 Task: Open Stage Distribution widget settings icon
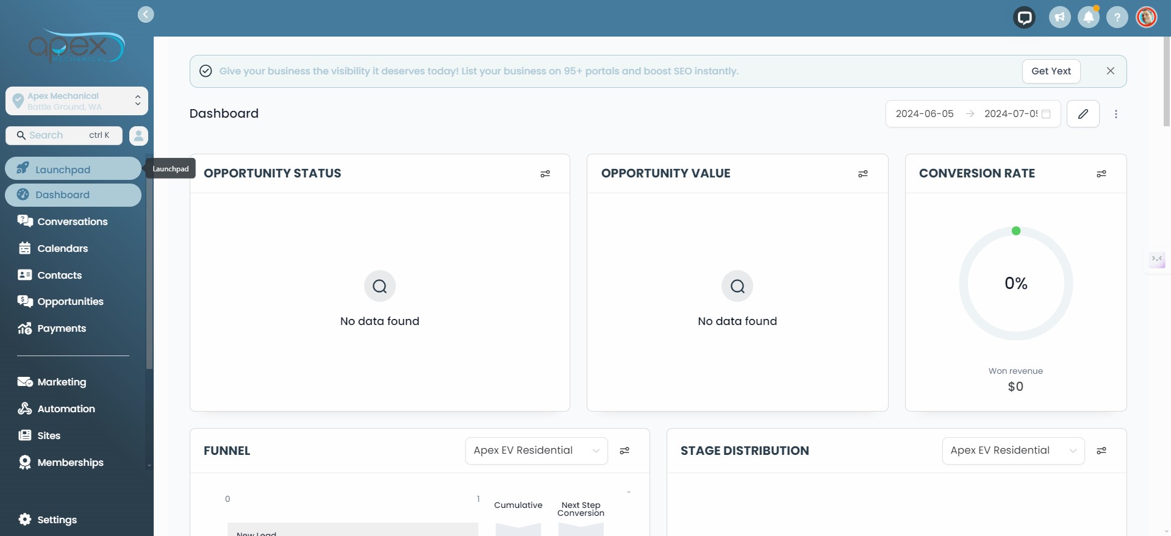1101,451
